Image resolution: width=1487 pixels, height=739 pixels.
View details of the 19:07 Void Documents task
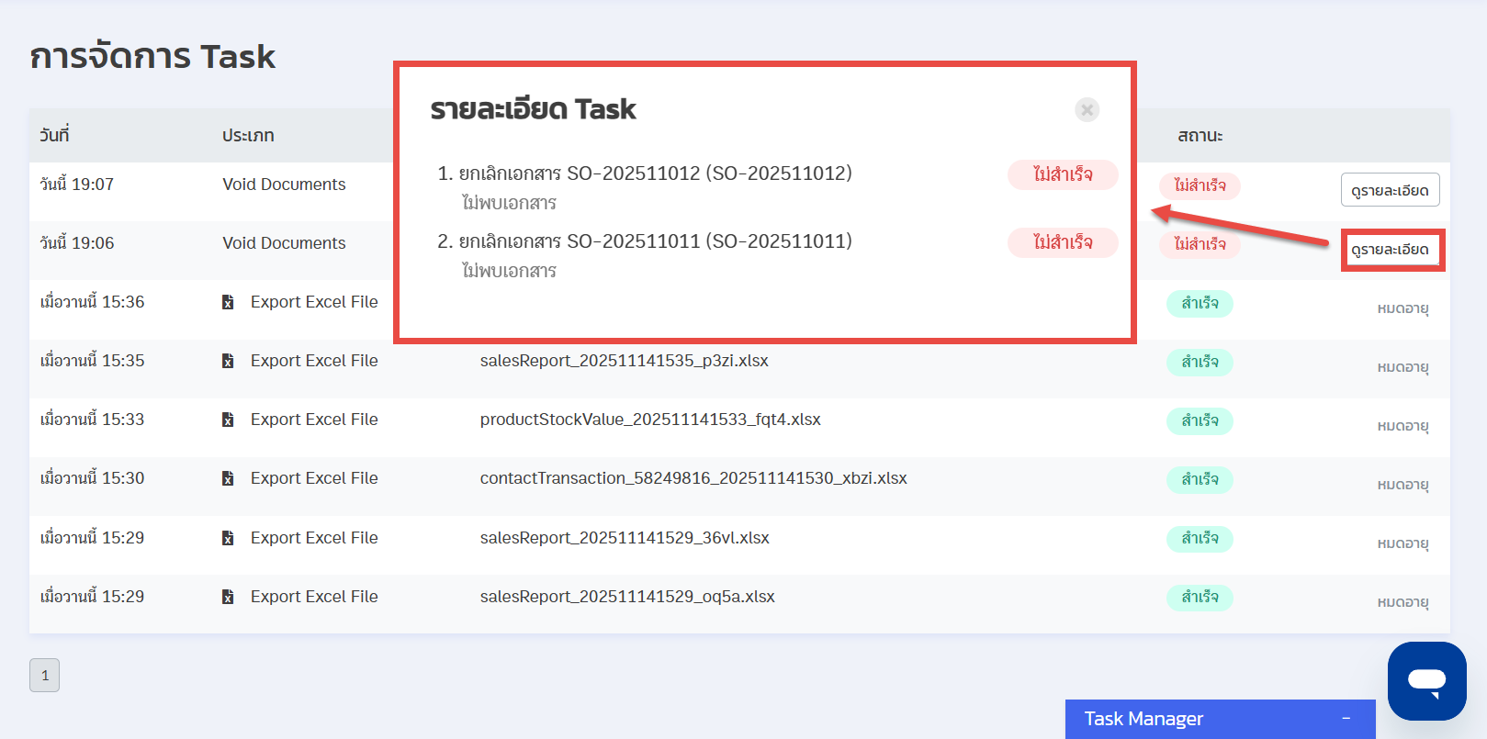click(x=1389, y=190)
